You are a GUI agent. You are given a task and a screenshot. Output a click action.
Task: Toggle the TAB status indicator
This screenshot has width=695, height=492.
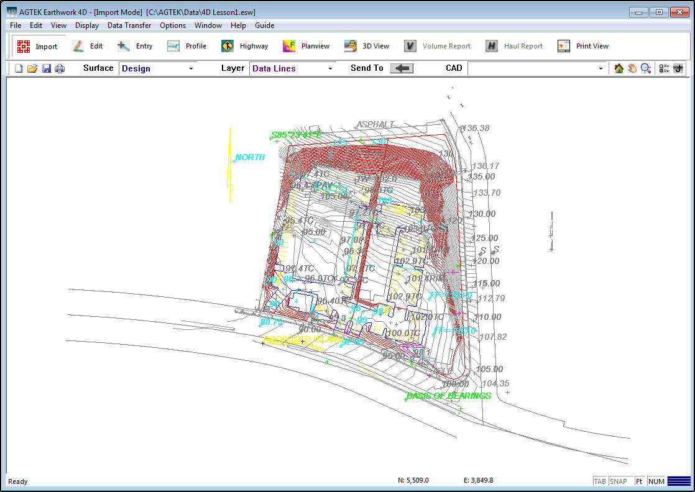[x=600, y=481]
